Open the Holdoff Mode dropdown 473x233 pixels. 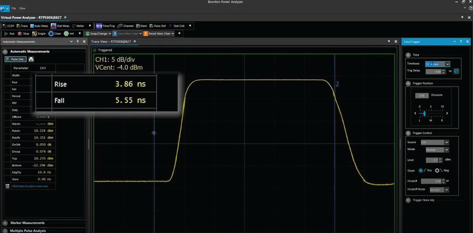click(439, 189)
